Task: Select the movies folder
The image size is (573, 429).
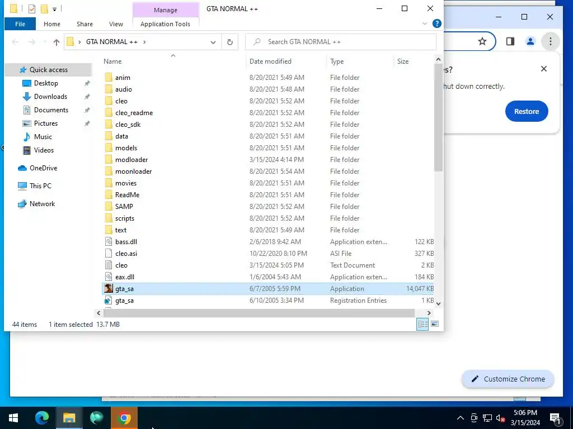Action: point(268,183)
